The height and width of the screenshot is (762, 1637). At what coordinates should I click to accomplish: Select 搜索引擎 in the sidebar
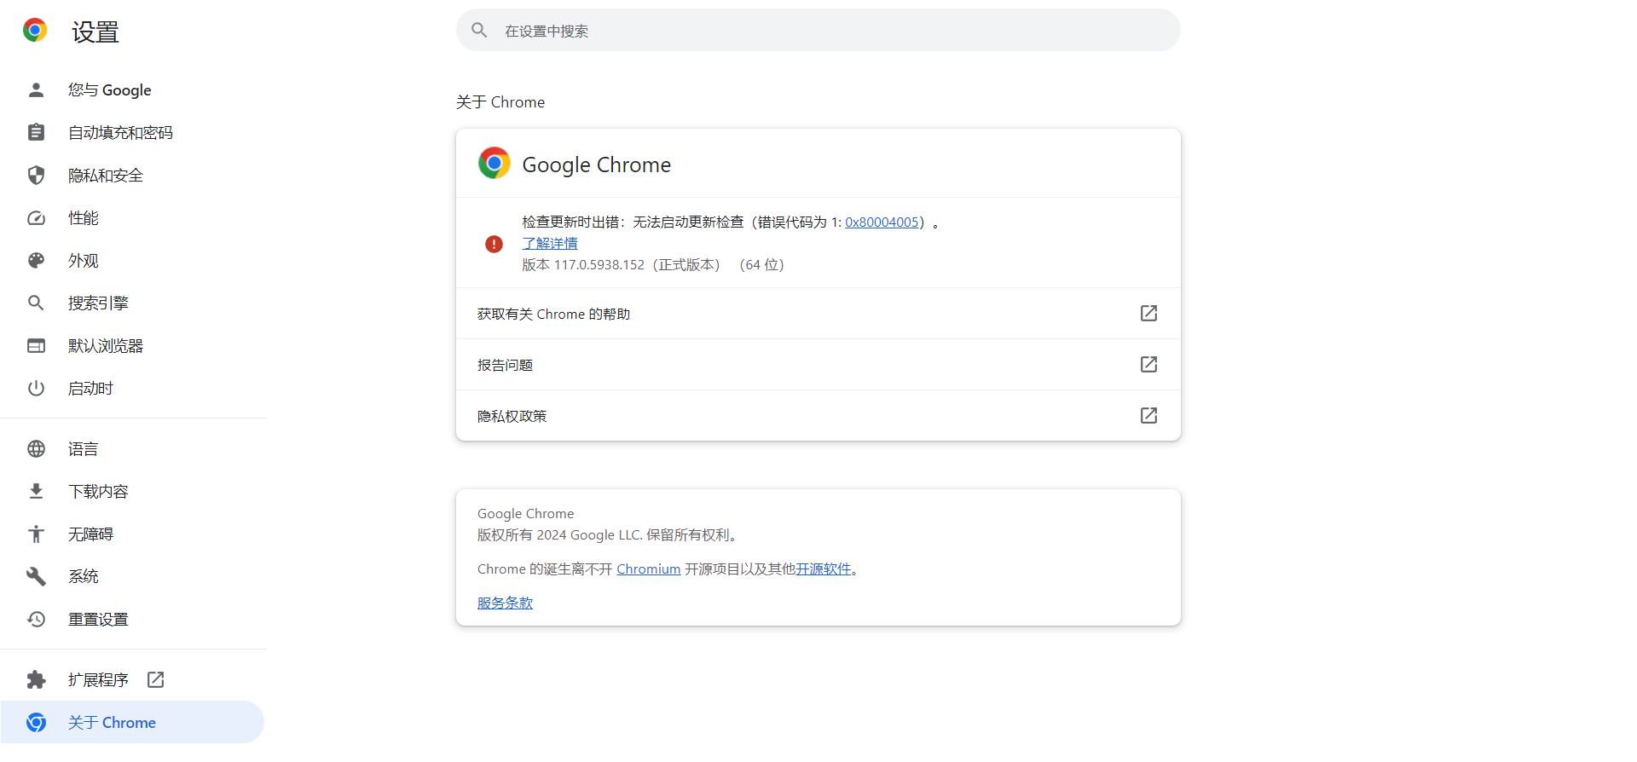pyautogui.click(x=132, y=303)
